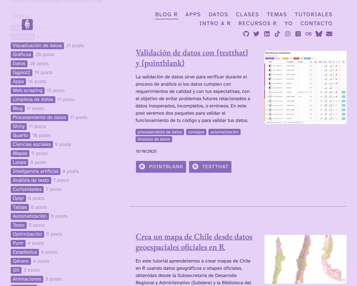Viewport: 357px width, 286px height.
Task: Select the 'Procesamiento de datos' sidebar topic
Action: click(x=40, y=117)
